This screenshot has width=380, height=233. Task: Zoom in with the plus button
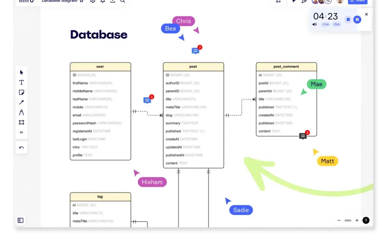(x=357, y=220)
